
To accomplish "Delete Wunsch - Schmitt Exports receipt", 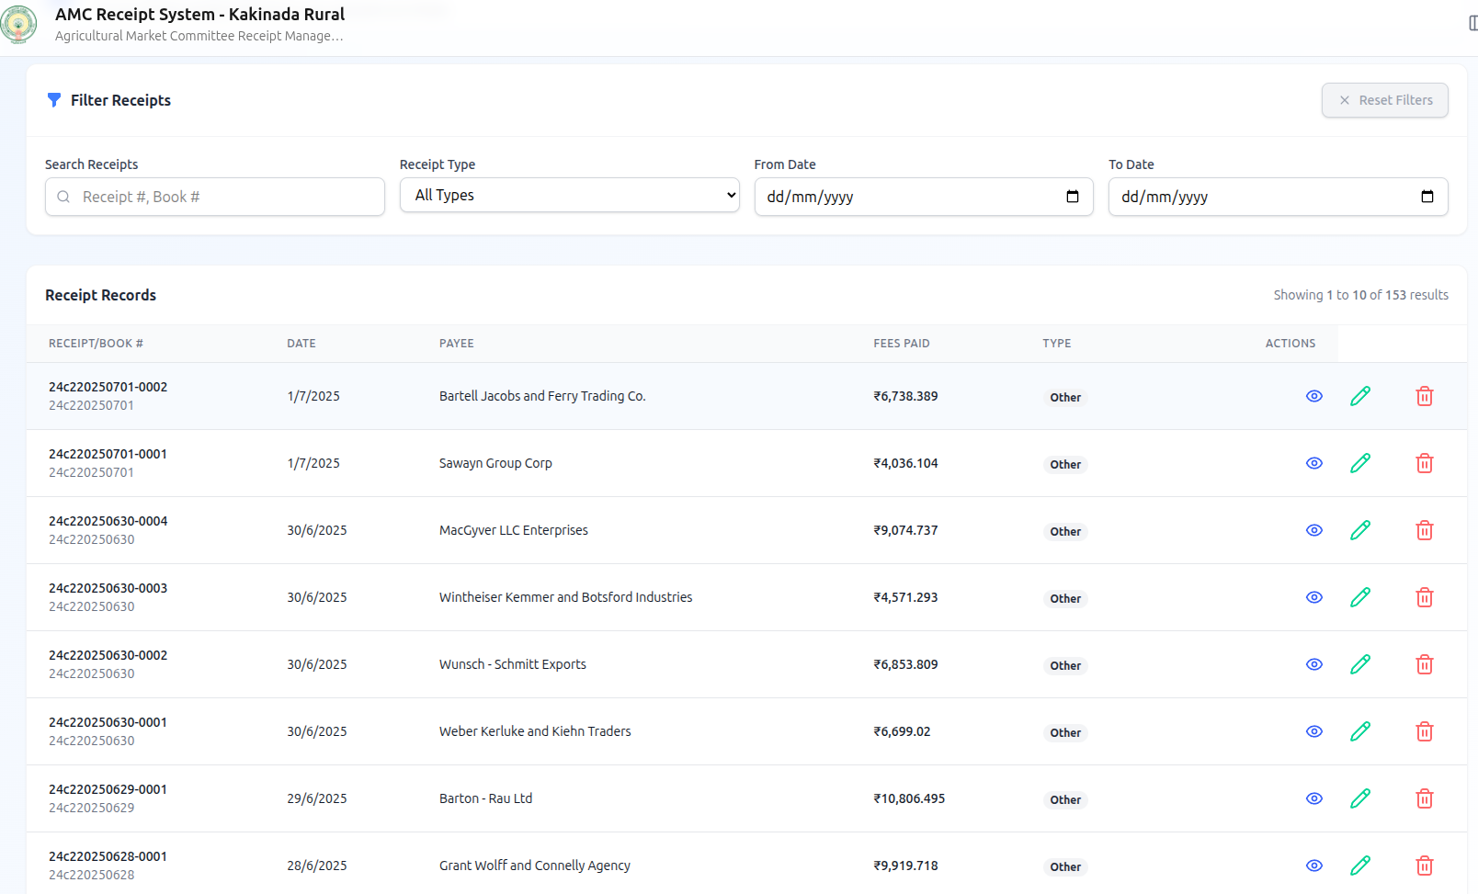I will point(1425,664).
